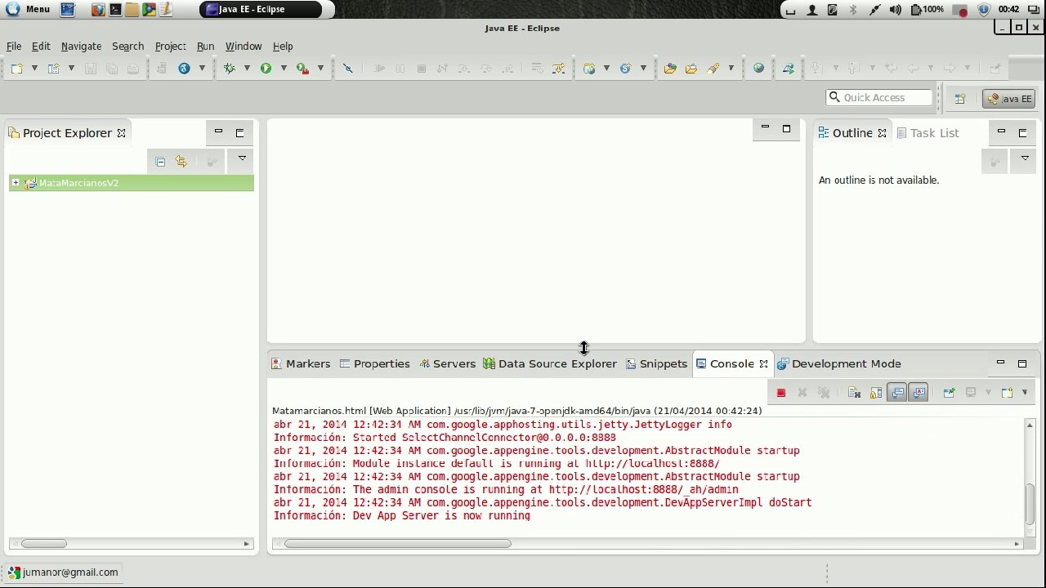Click Collapse All in Project Explorer

160,162
